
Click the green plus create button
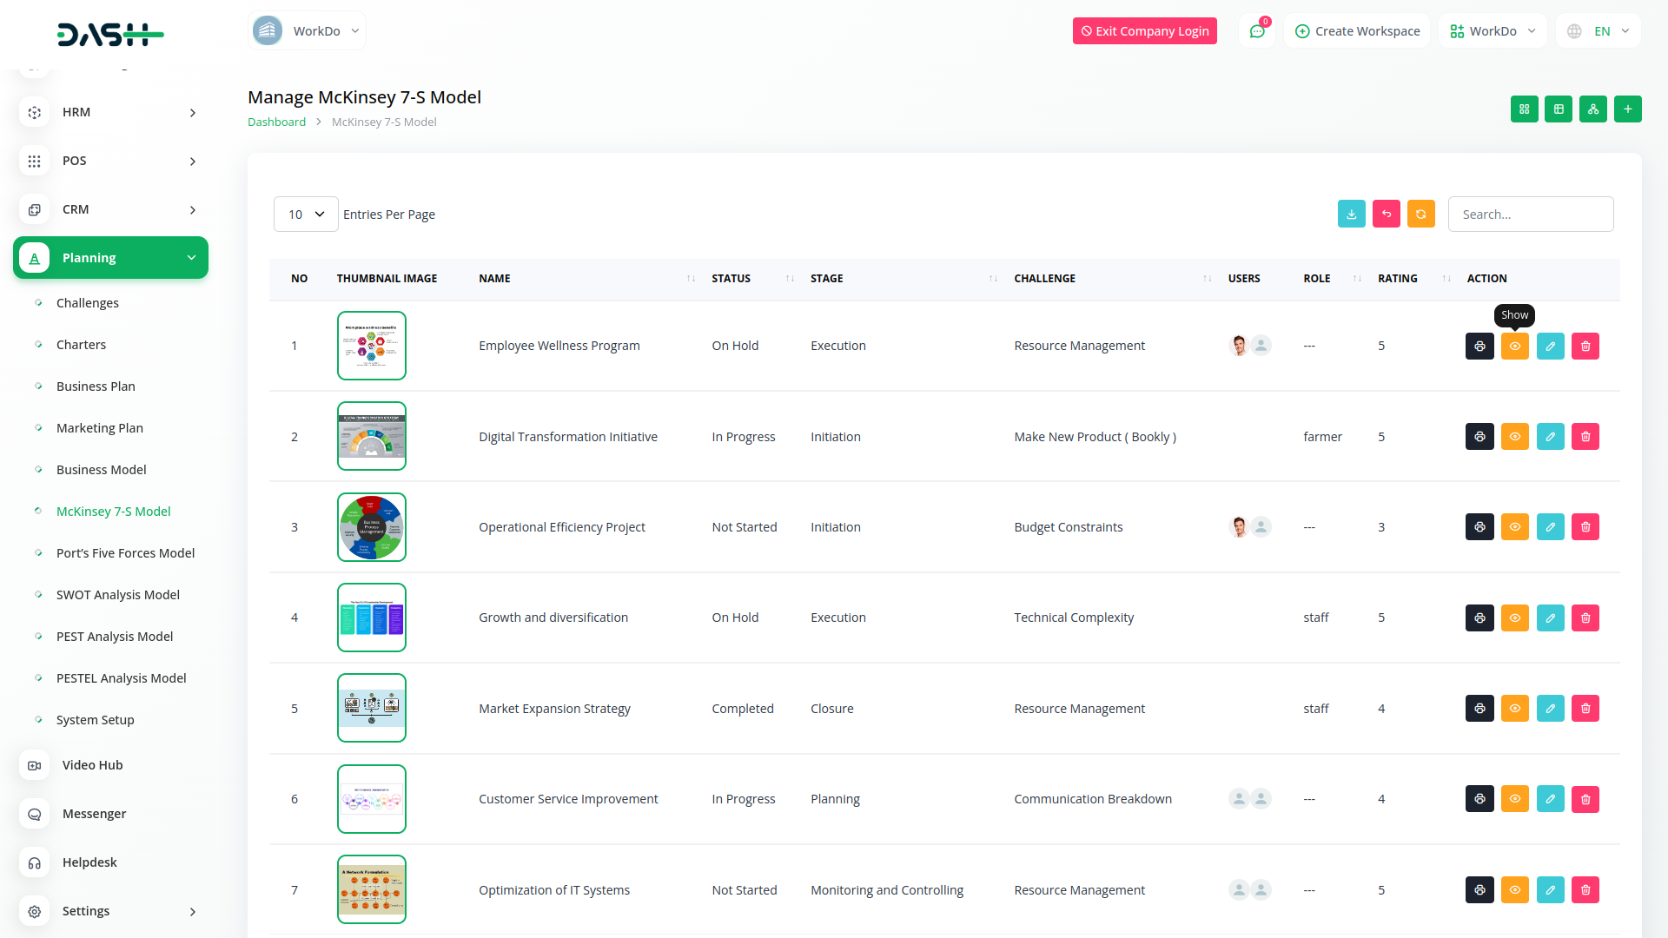coord(1627,109)
